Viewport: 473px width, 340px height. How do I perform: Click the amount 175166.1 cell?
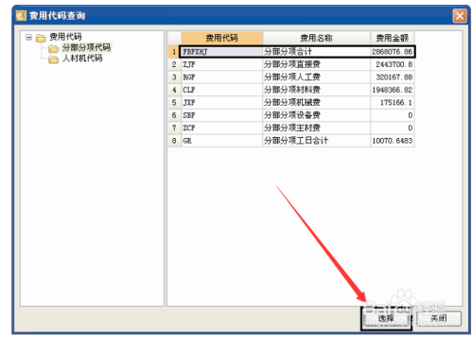393,102
